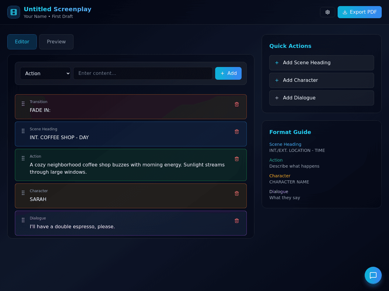This screenshot has height=291, width=389.
Task: Add a Character from Quick Actions
Action: (x=322, y=80)
